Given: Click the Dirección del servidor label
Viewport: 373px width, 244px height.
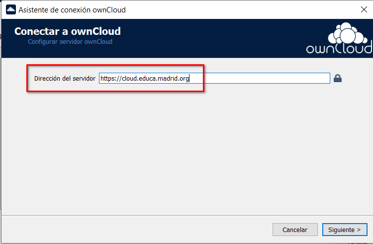Looking at the screenshot, I should click(65, 79).
